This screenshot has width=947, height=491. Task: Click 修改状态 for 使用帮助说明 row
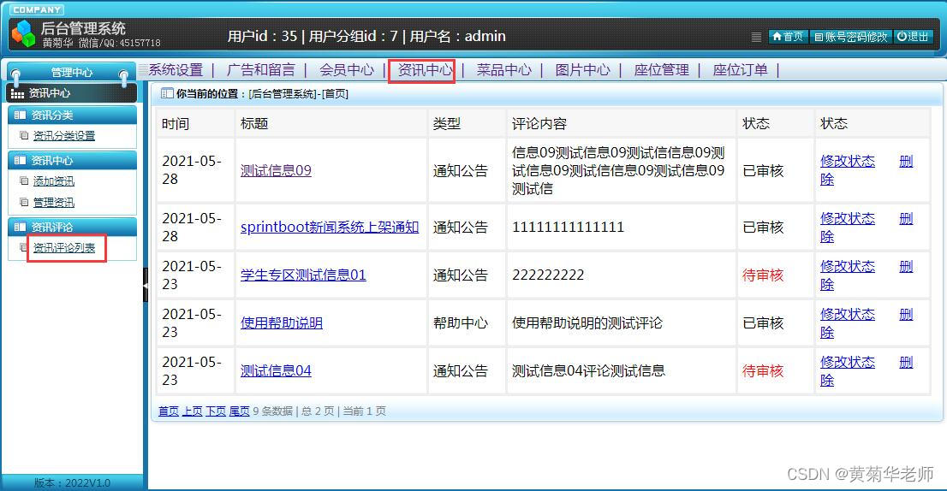coord(848,314)
